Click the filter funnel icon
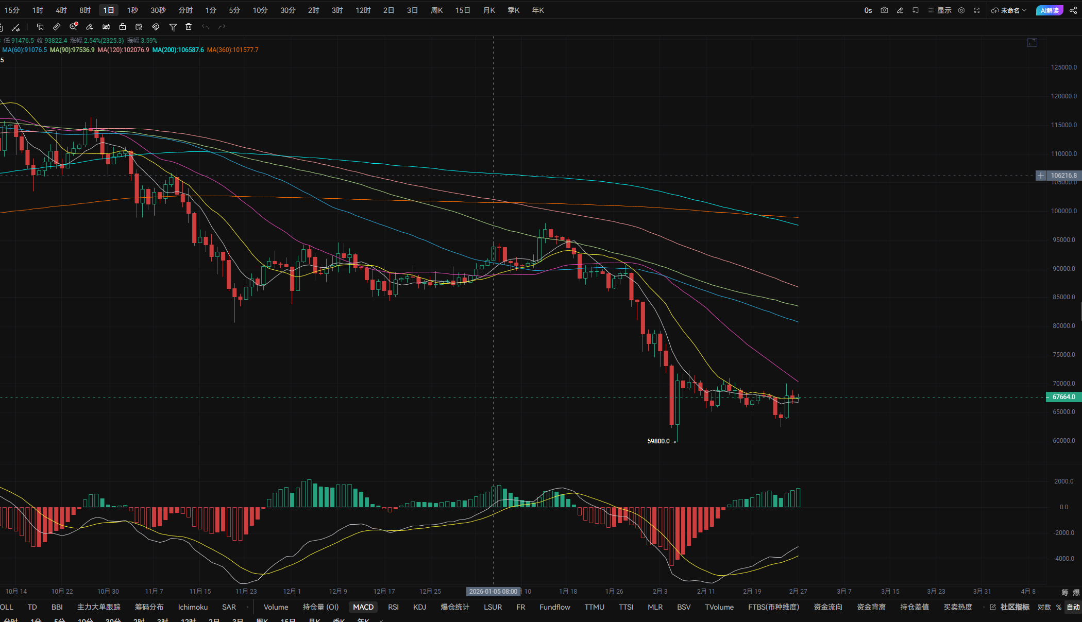Image resolution: width=1082 pixels, height=622 pixels. click(173, 27)
